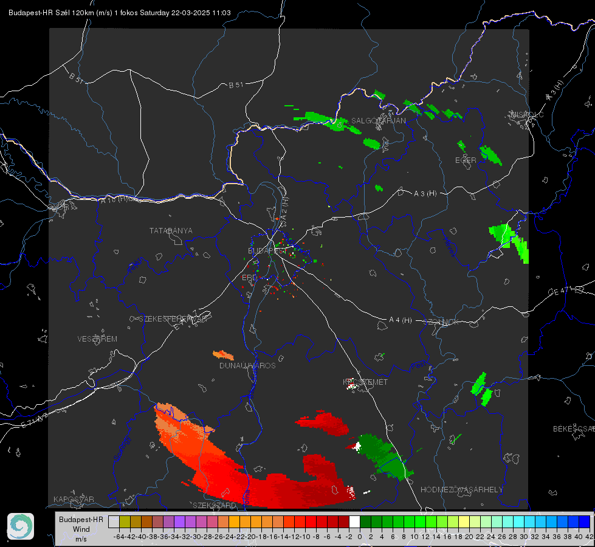Click the HÓDMEZŐVÁSÁRHELY city label
The height and width of the screenshot is (547, 595).
(x=461, y=490)
